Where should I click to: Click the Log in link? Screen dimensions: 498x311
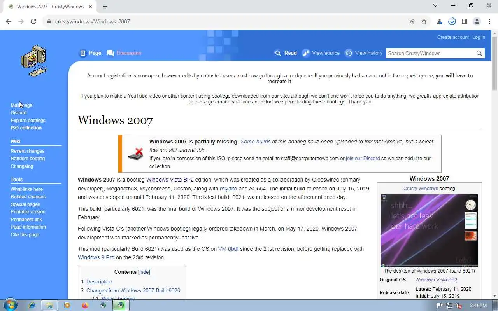pyautogui.click(x=479, y=37)
